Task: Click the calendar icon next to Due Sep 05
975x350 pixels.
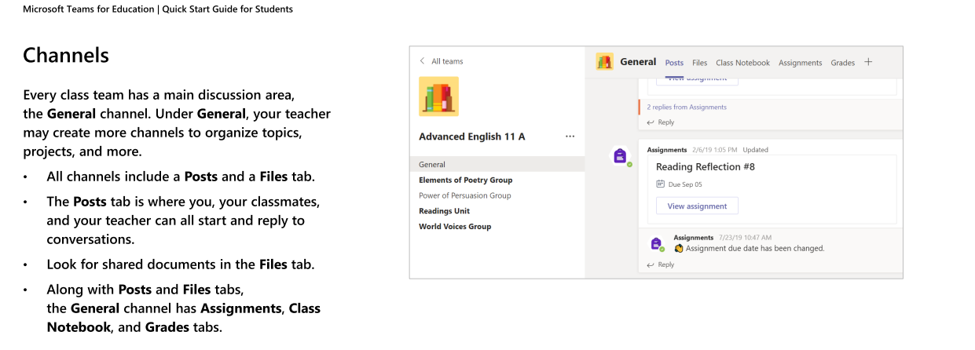Action: click(661, 184)
